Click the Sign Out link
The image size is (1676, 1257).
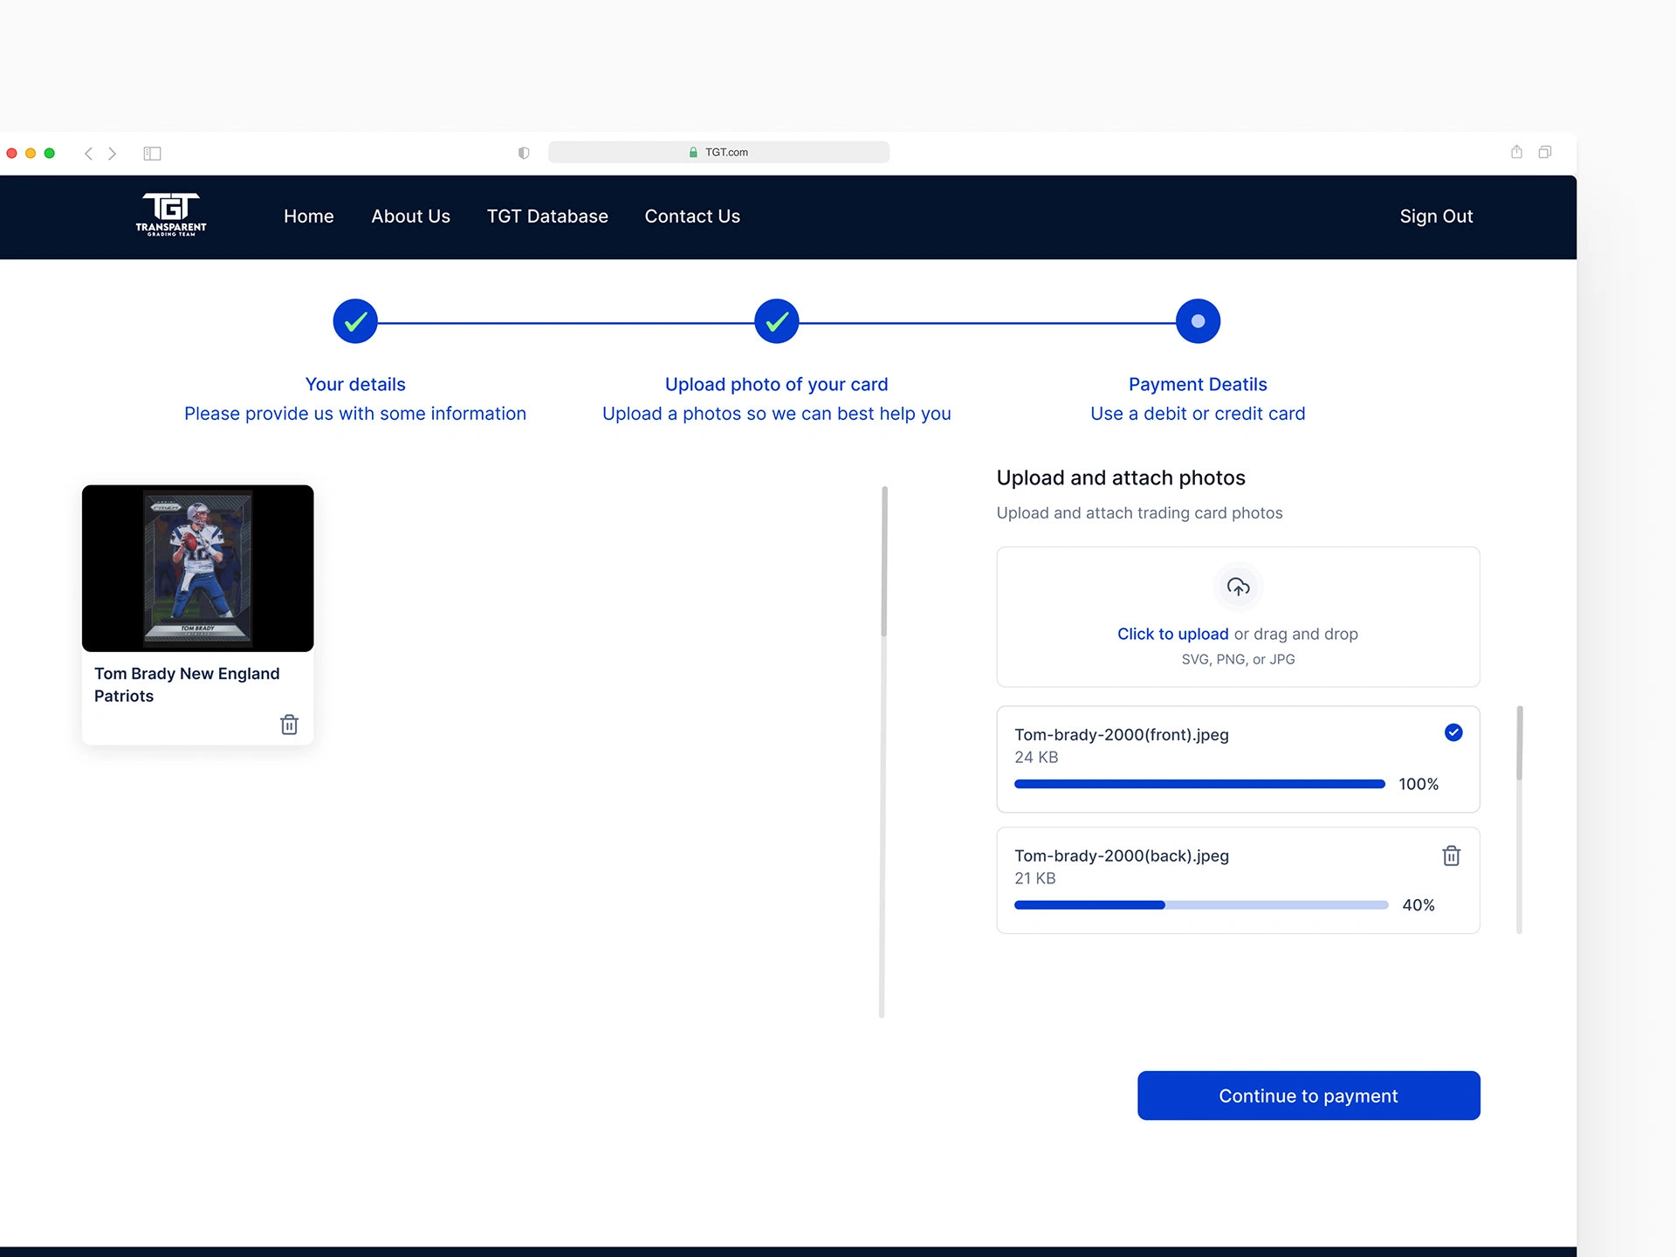click(1436, 216)
